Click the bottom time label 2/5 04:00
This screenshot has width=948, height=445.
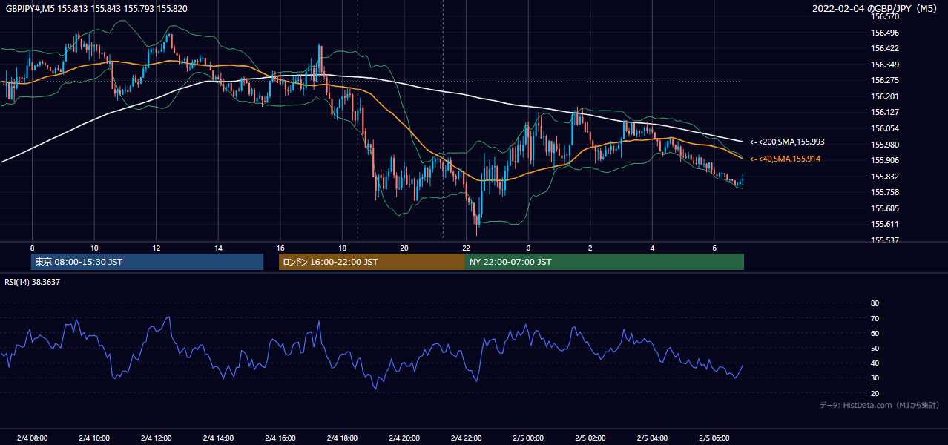click(x=652, y=438)
